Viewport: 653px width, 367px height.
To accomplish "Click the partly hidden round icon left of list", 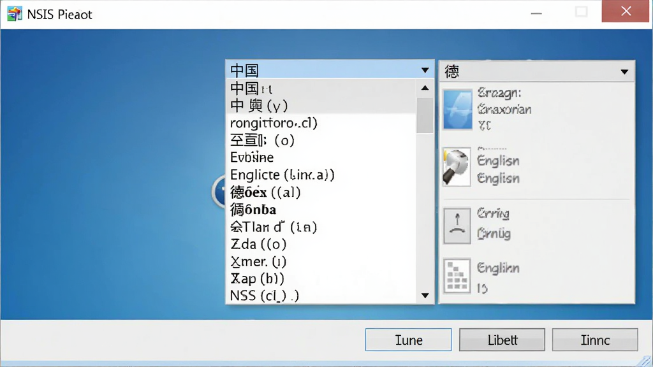I will click(x=219, y=192).
